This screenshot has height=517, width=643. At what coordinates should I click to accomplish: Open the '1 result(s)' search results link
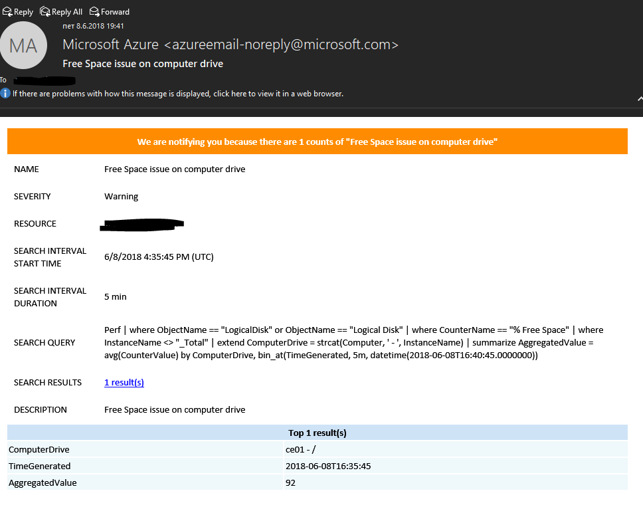124,383
